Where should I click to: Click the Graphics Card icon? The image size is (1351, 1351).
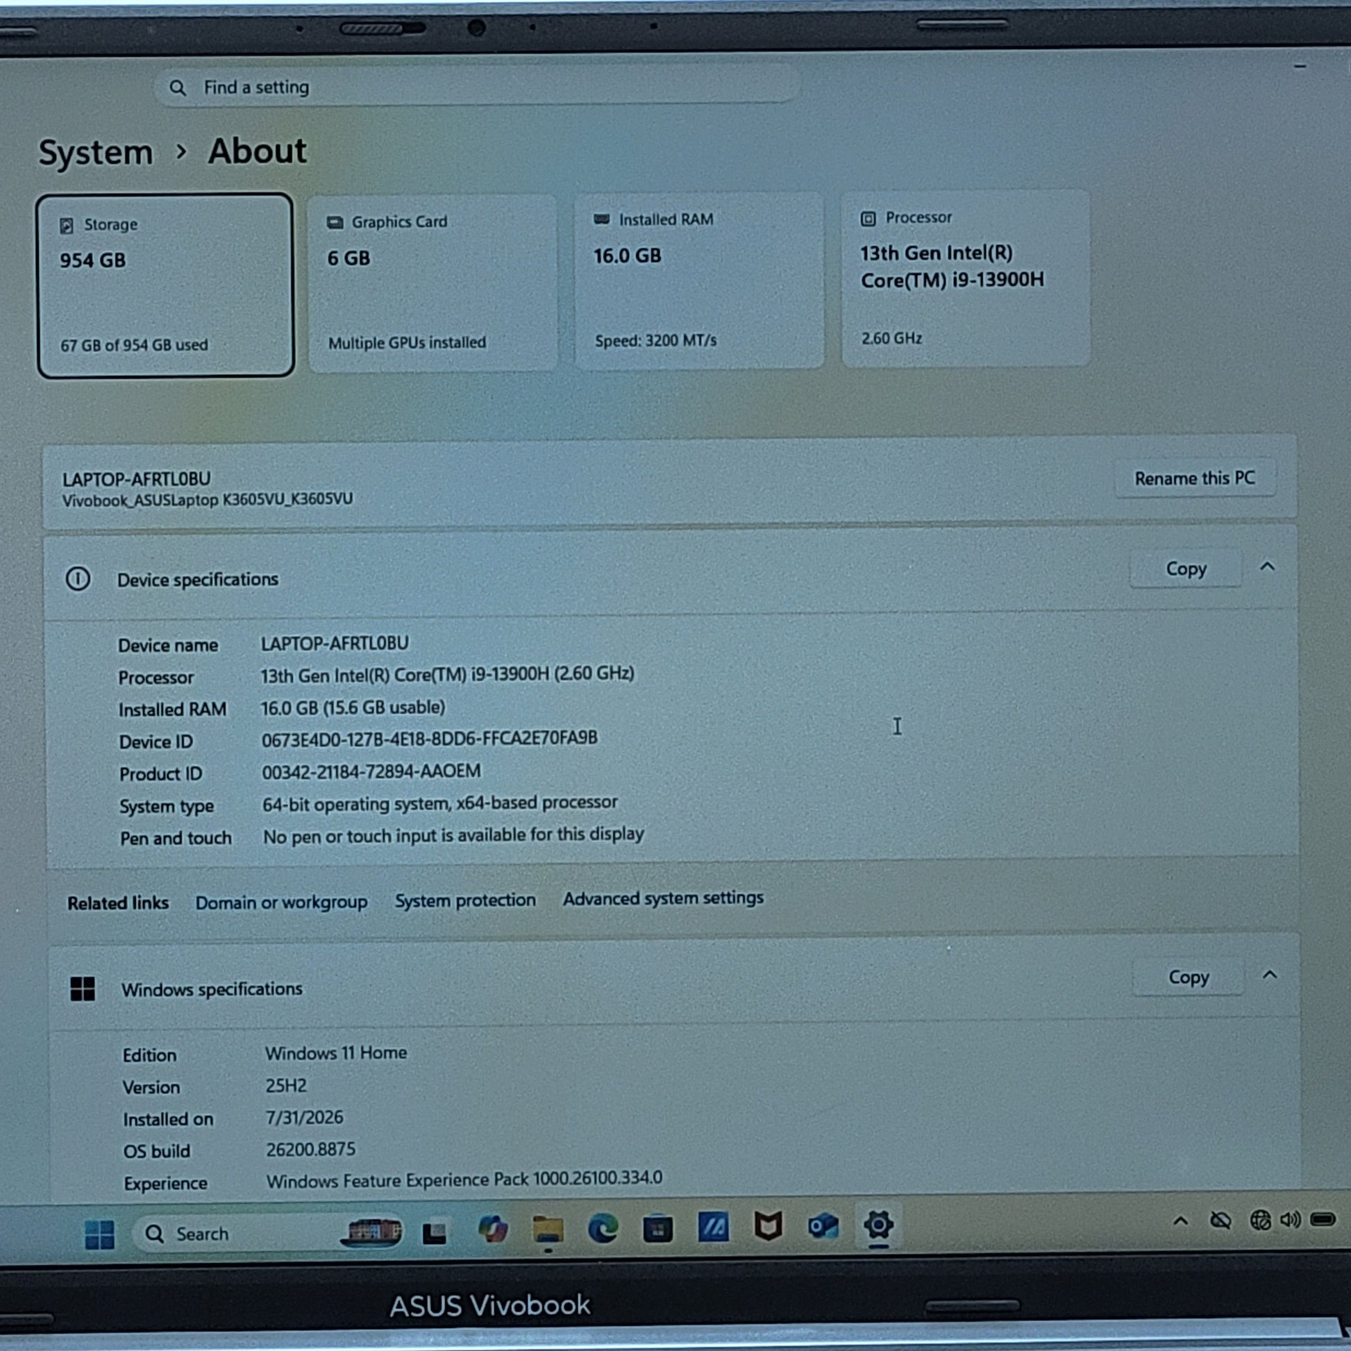click(335, 222)
